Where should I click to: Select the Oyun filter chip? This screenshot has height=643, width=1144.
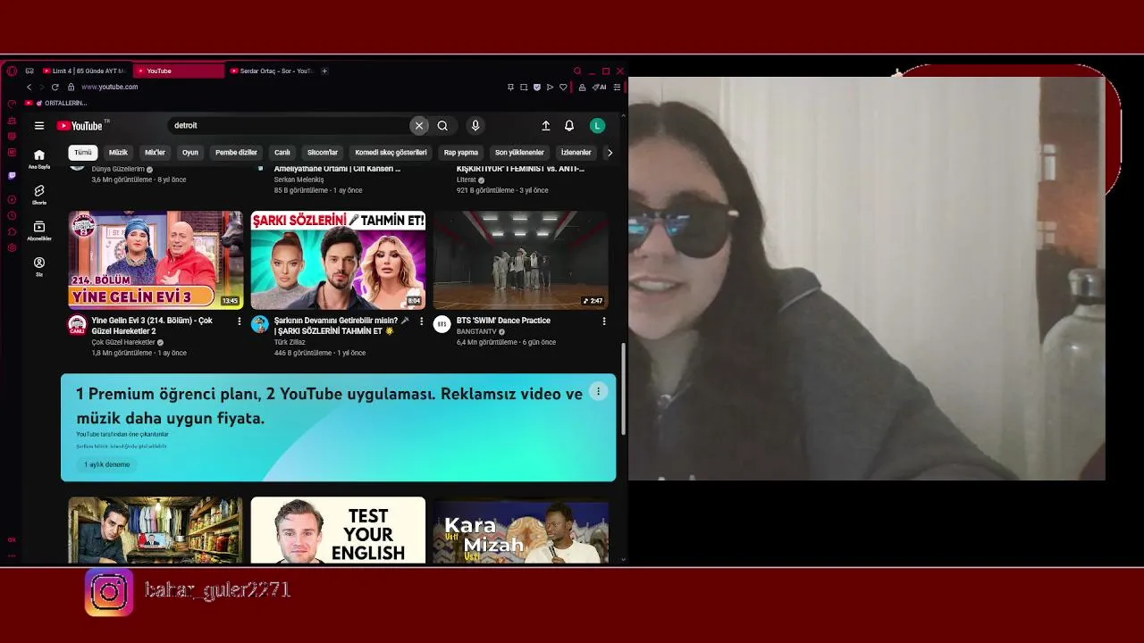coord(190,153)
